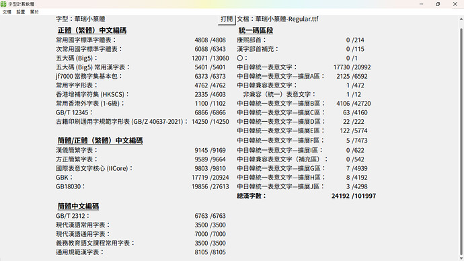
Task: Click the 簡體/正體(繁體)中文編碼 heading
Action: tap(100, 141)
